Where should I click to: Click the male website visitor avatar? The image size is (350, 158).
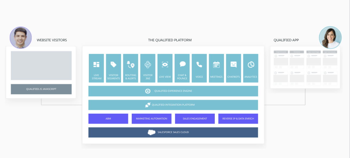coord(21,38)
